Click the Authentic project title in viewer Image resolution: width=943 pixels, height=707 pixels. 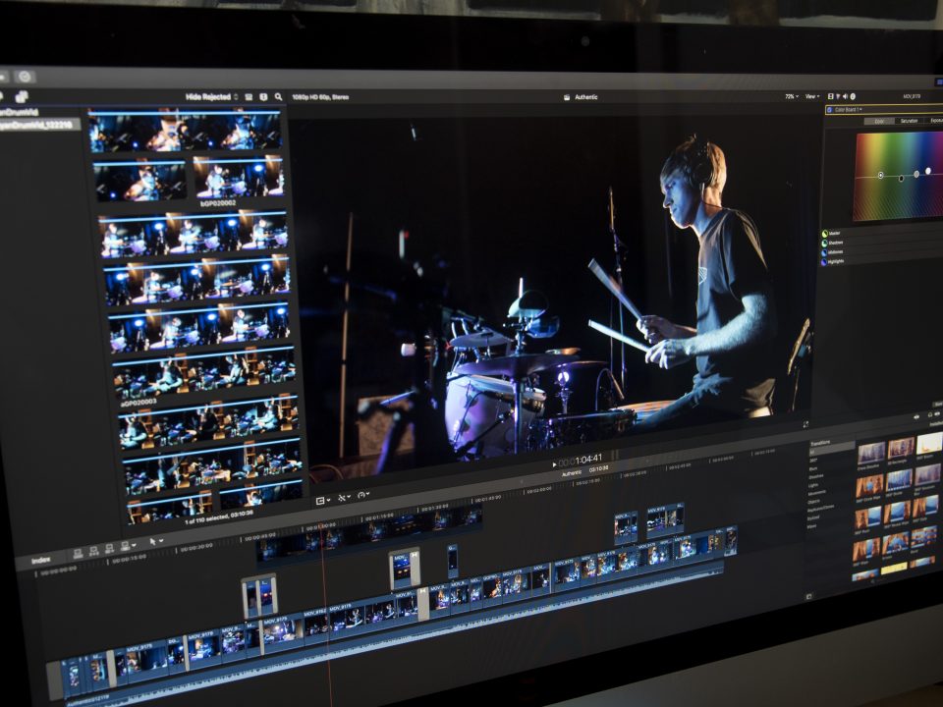tap(586, 97)
